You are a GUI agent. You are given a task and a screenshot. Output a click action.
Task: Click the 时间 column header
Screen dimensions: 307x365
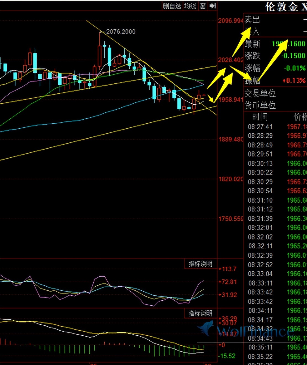click(260, 117)
